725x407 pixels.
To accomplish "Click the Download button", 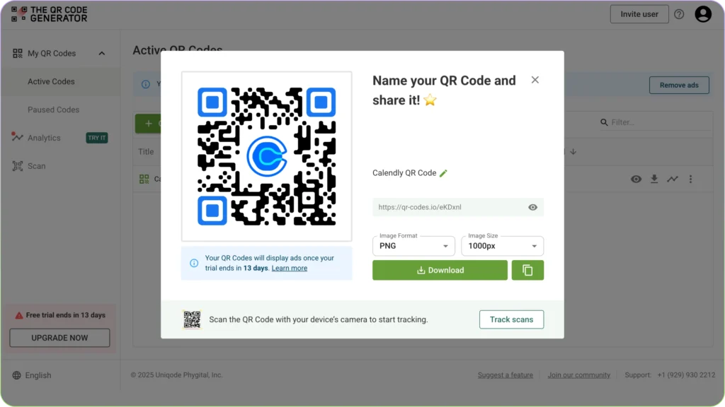I will click(440, 270).
